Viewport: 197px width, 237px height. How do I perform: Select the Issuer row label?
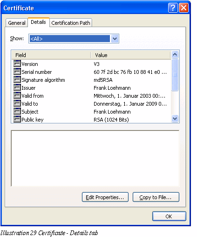point(28,88)
